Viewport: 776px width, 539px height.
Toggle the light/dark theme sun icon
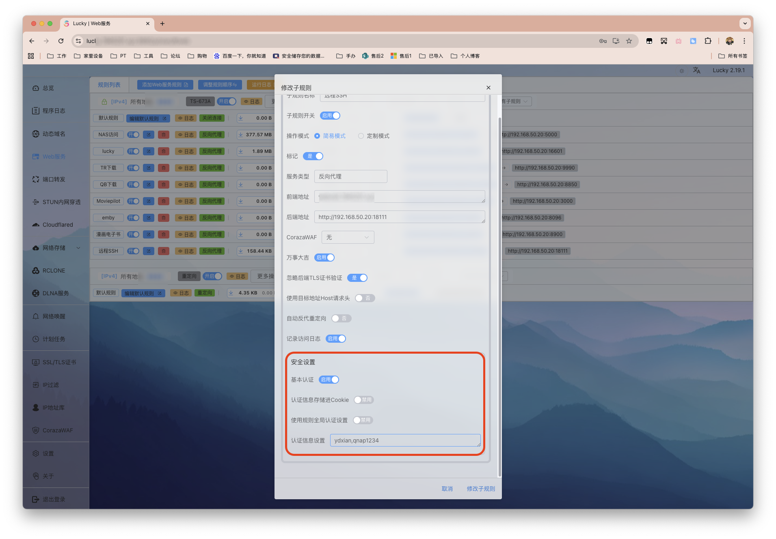click(682, 71)
